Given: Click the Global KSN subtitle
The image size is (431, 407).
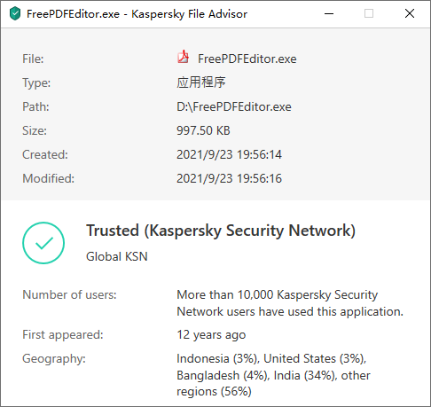Looking at the screenshot, I should 117,256.
